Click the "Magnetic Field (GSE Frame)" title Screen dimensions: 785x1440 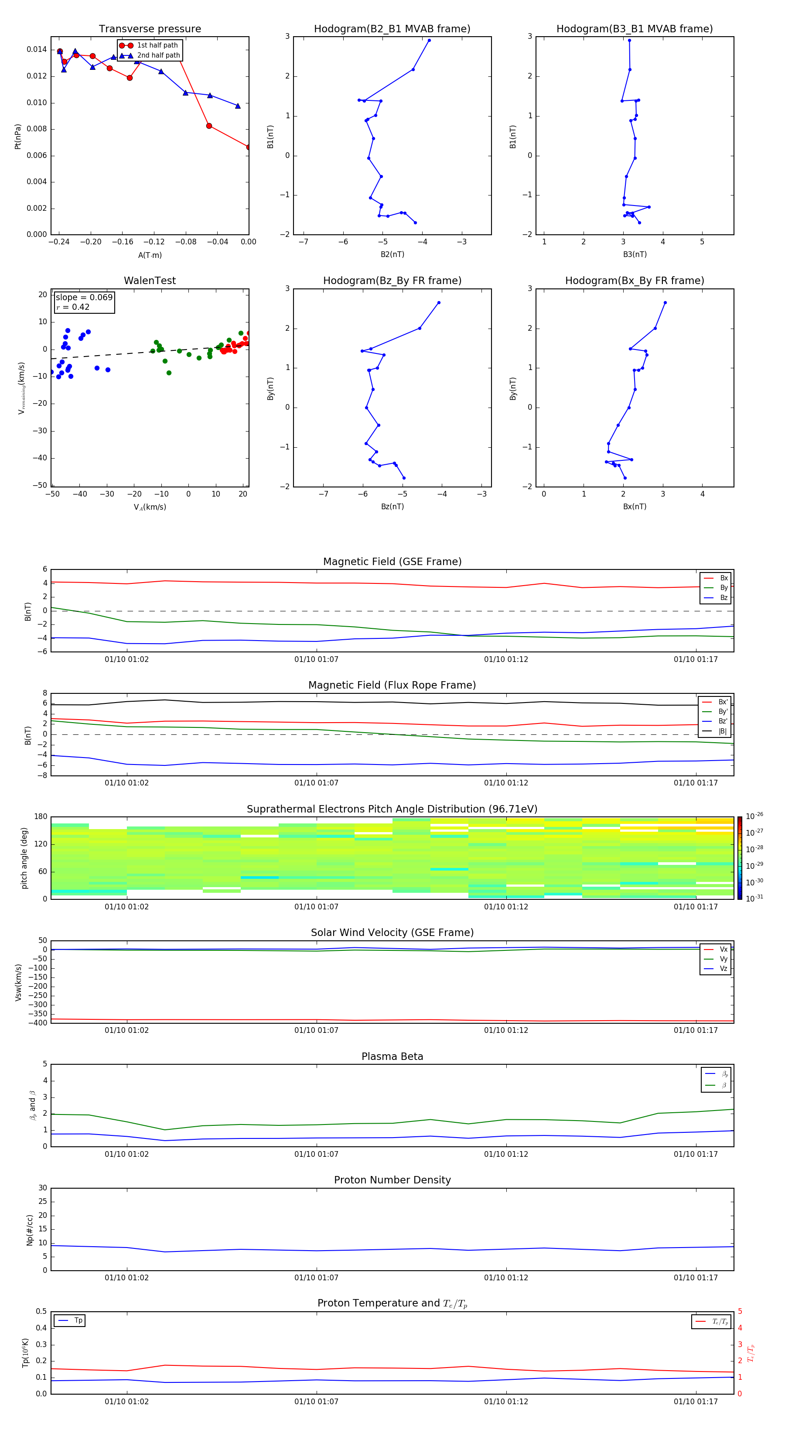click(x=392, y=562)
